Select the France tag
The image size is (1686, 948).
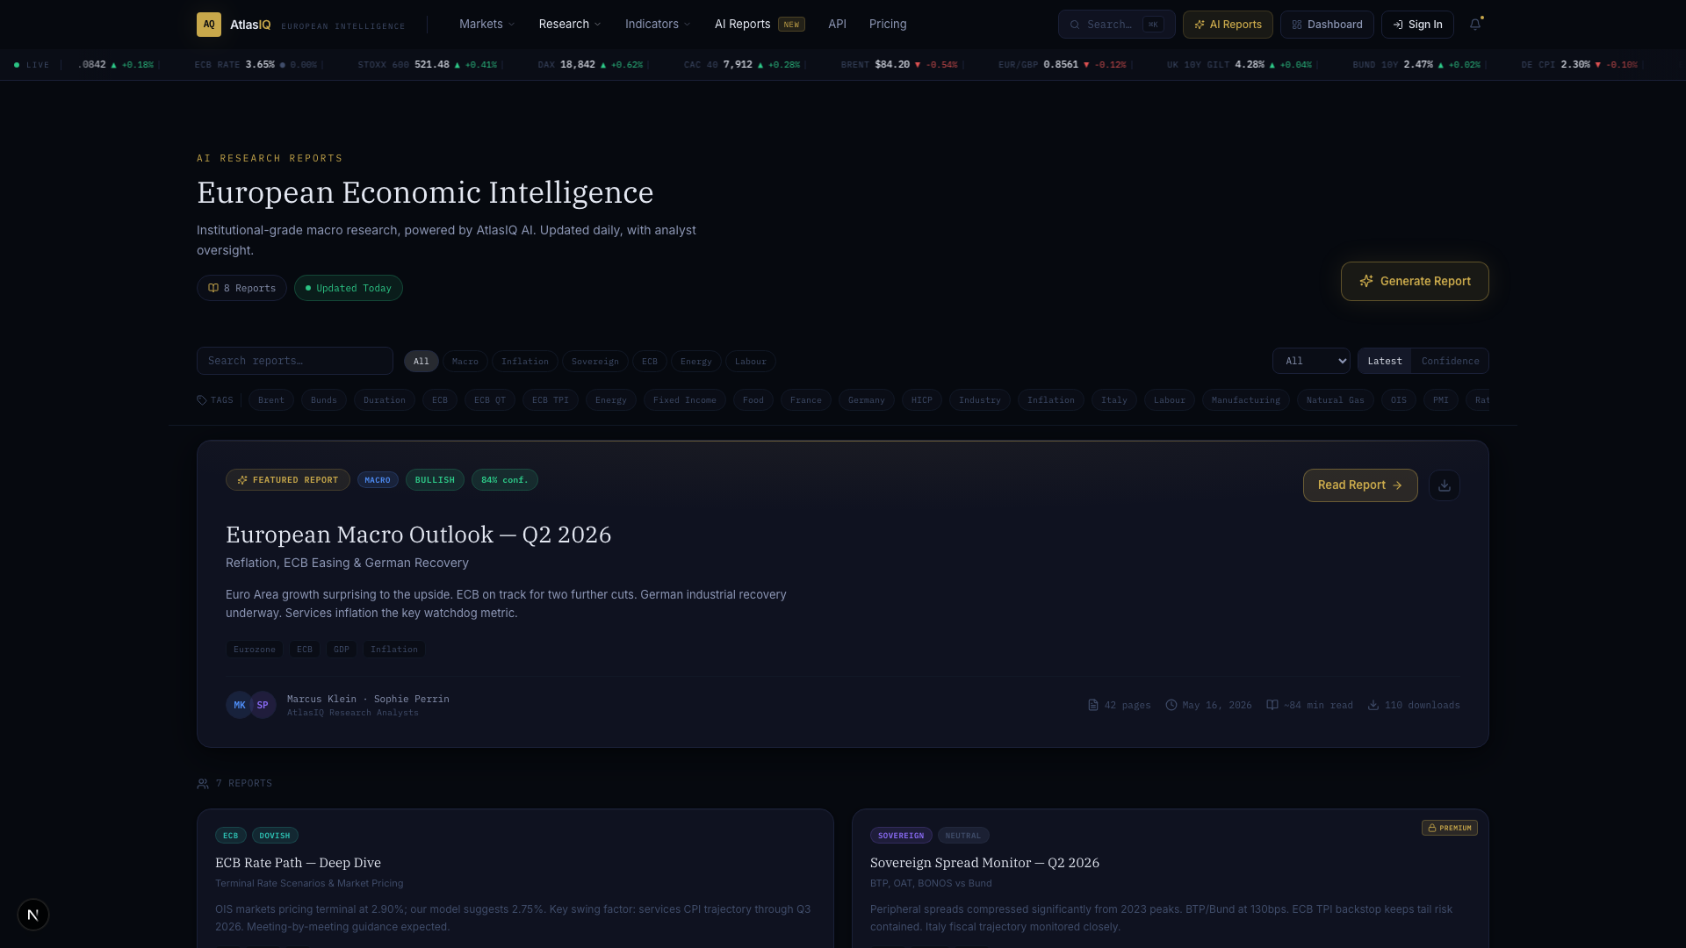[x=806, y=400]
